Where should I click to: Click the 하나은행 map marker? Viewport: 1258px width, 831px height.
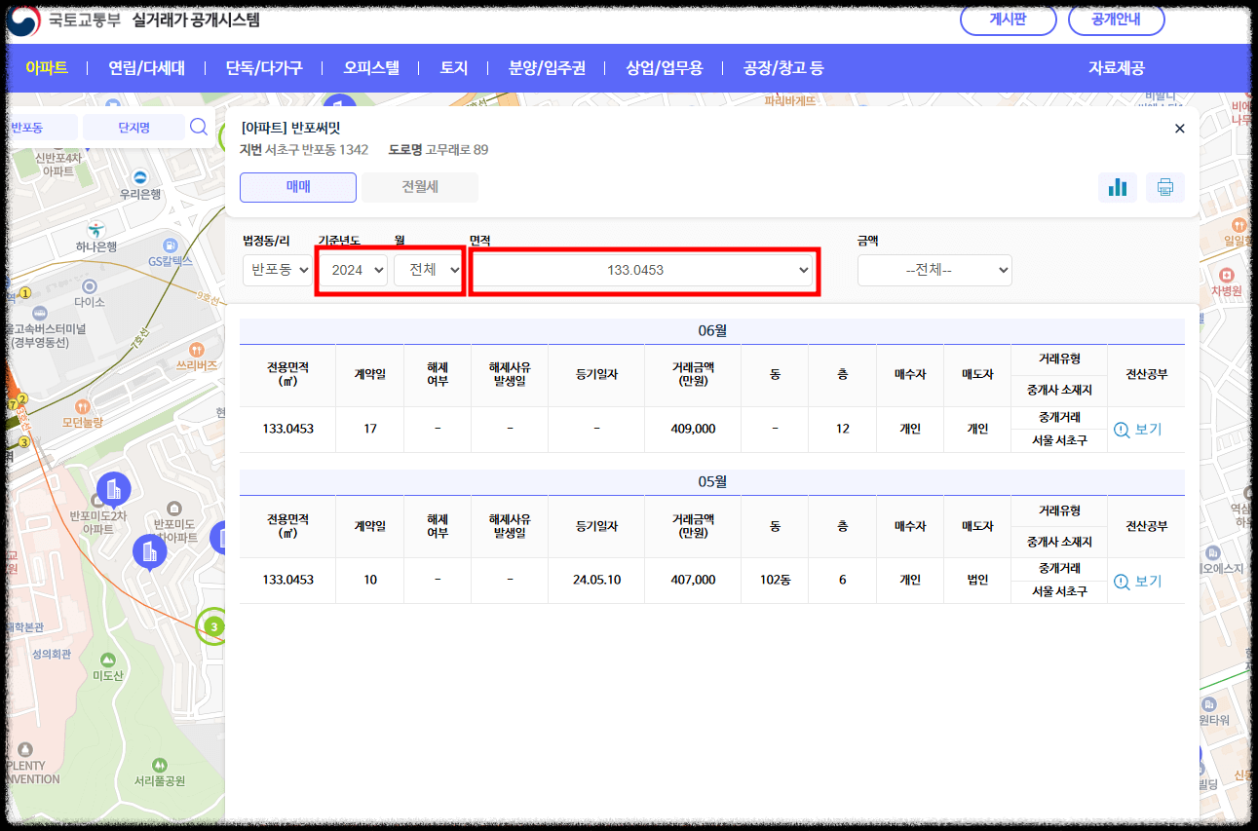pos(95,230)
